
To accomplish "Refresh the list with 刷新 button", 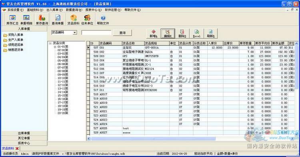I will [211, 34].
